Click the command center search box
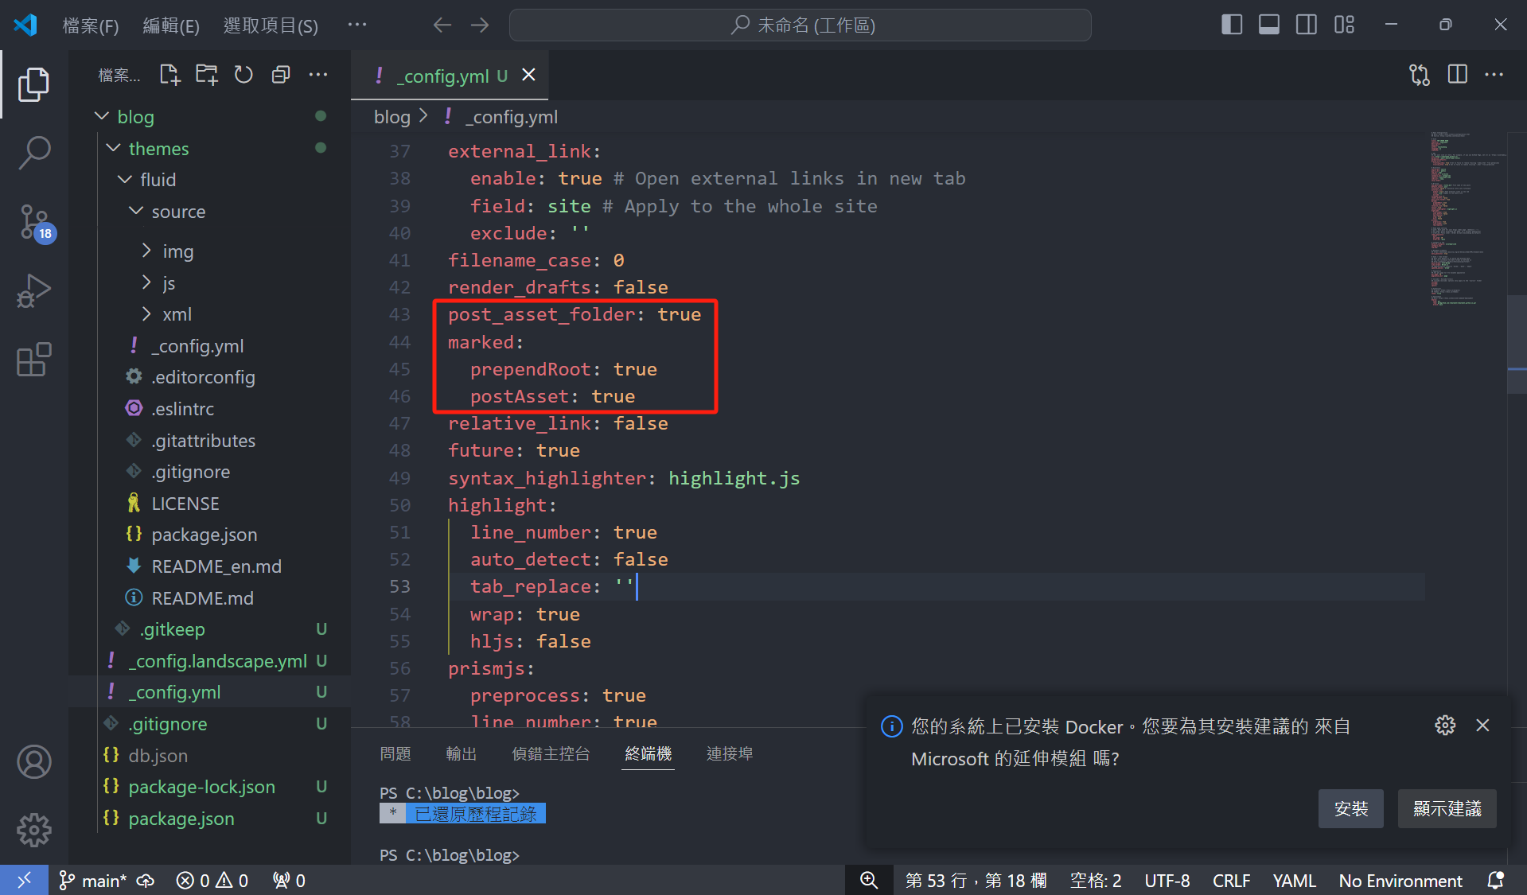This screenshot has width=1527, height=895. [x=800, y=25]
